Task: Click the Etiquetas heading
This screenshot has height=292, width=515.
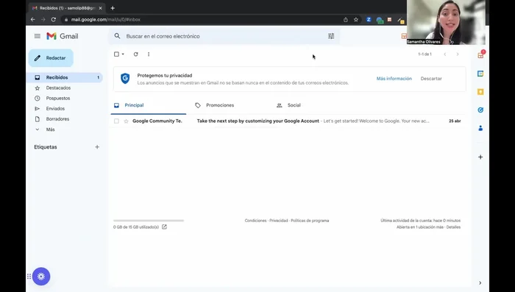Action: coord(46,147)
